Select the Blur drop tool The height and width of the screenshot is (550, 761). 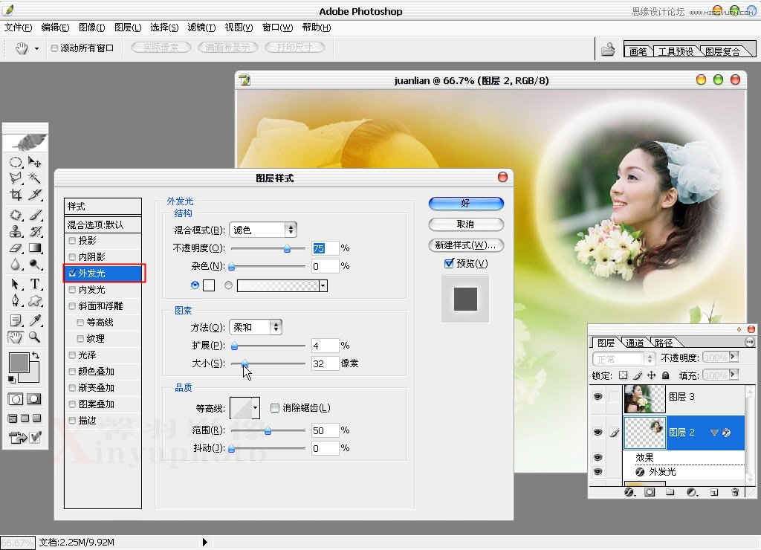click(16, 264)
